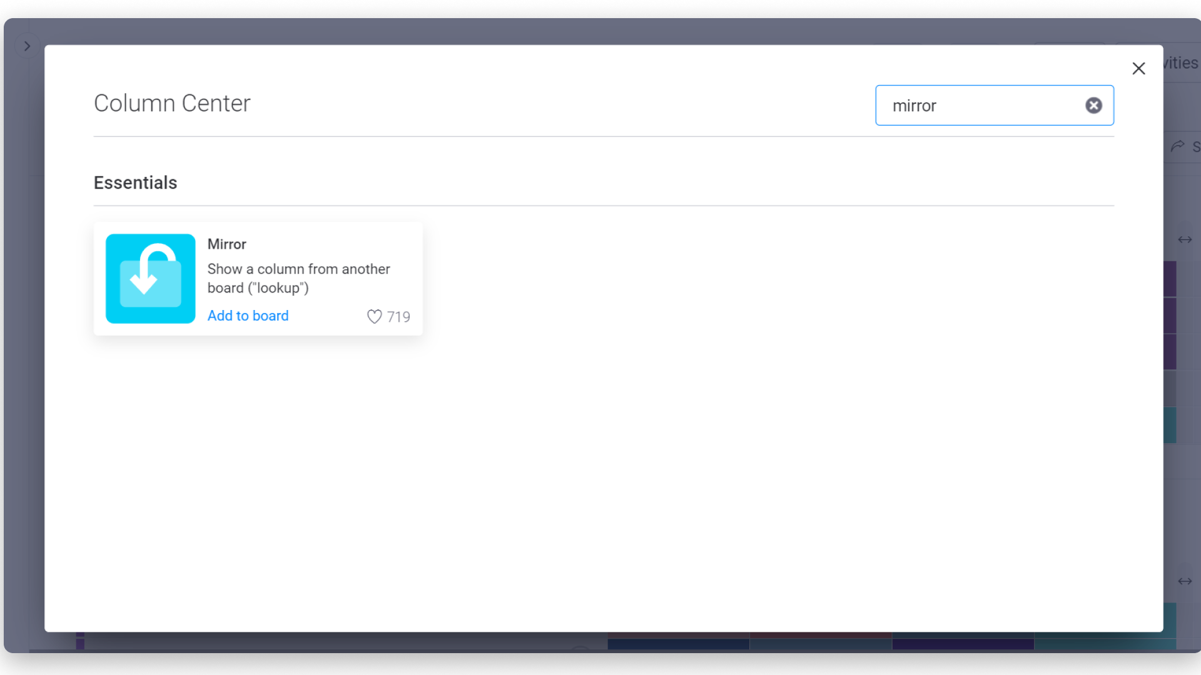Click the Column Center title

point(172,103)
